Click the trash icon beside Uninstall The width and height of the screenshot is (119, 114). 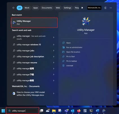(x=63, y=66)
